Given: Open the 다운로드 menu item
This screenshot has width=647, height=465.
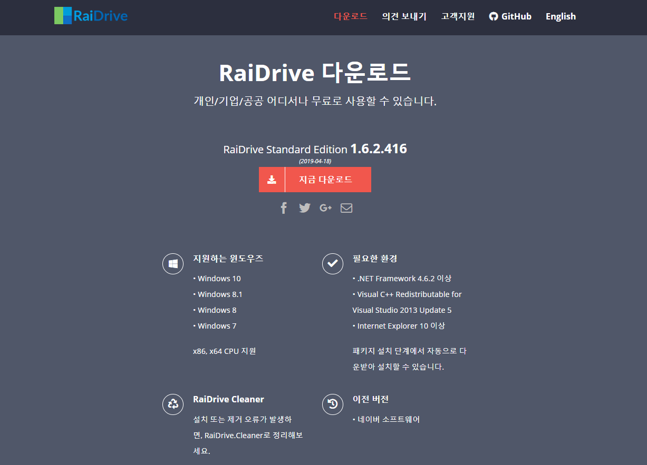Looking at the screenshot, I should click(x=351, y=16).
